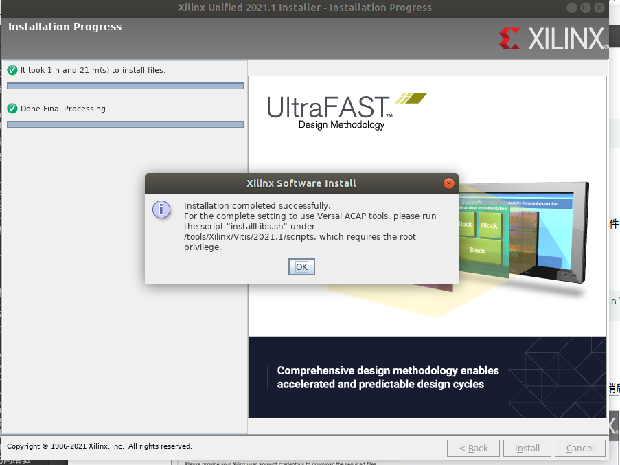Click the green check beside install files message
Viewport: 620px width, 465px height.
point(12,70)
